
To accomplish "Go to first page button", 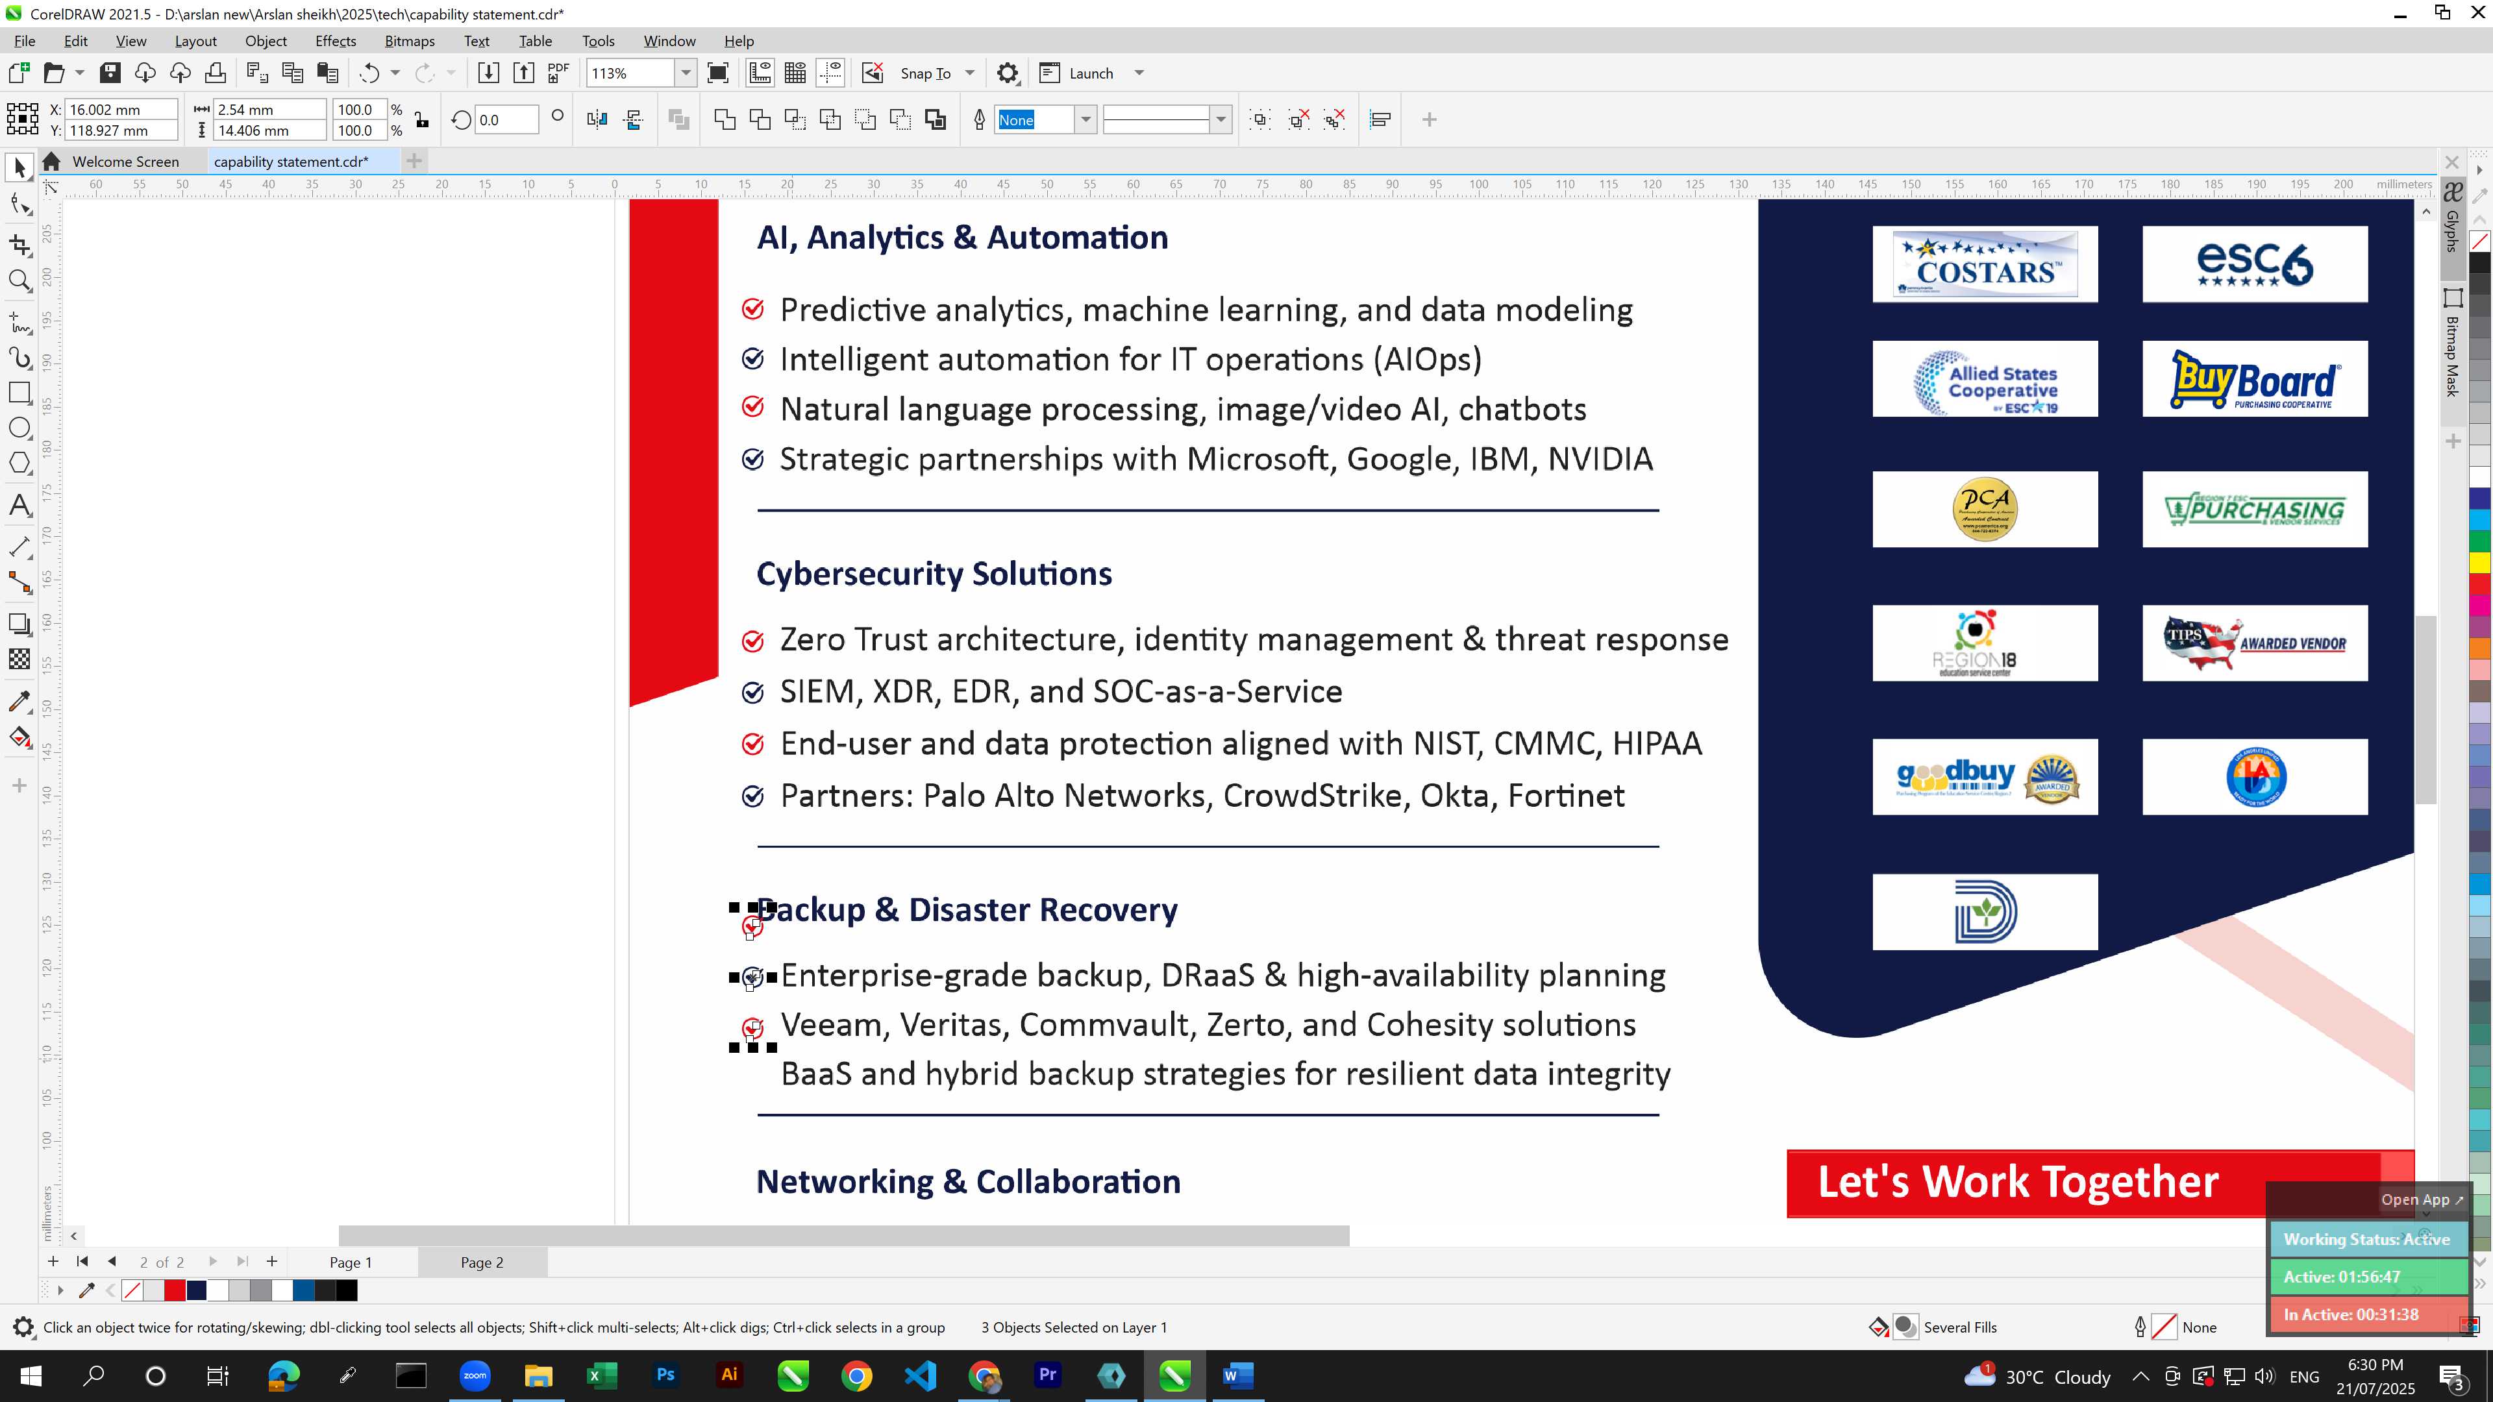I will coord(82,1262).
